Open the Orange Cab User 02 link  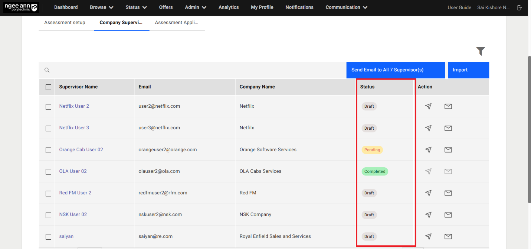(x=81, y=150)
